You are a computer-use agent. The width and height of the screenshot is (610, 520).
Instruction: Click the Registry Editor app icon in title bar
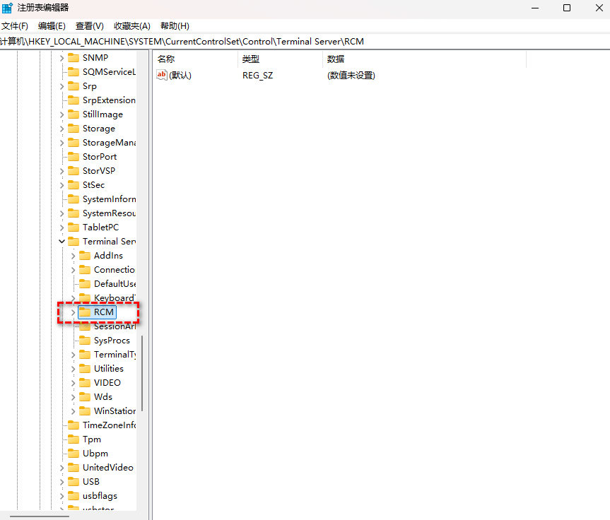pyautogui.click(x=7, y=8)
